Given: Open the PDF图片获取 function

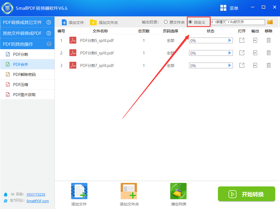Looking at the screenshot, I should click(27, 95).
